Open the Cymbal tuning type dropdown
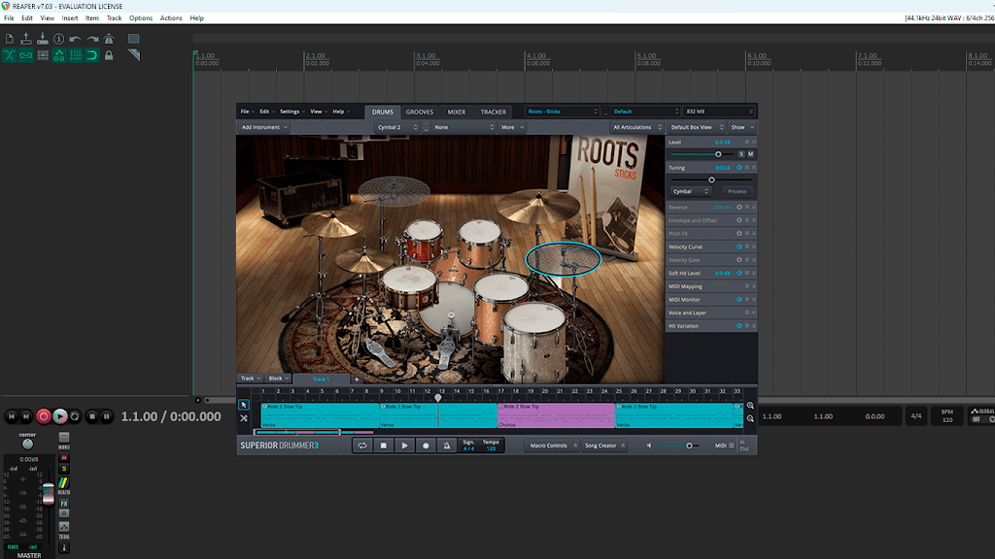Image resolution: width=995 pixels, height=559 pixels. [691, 191]
